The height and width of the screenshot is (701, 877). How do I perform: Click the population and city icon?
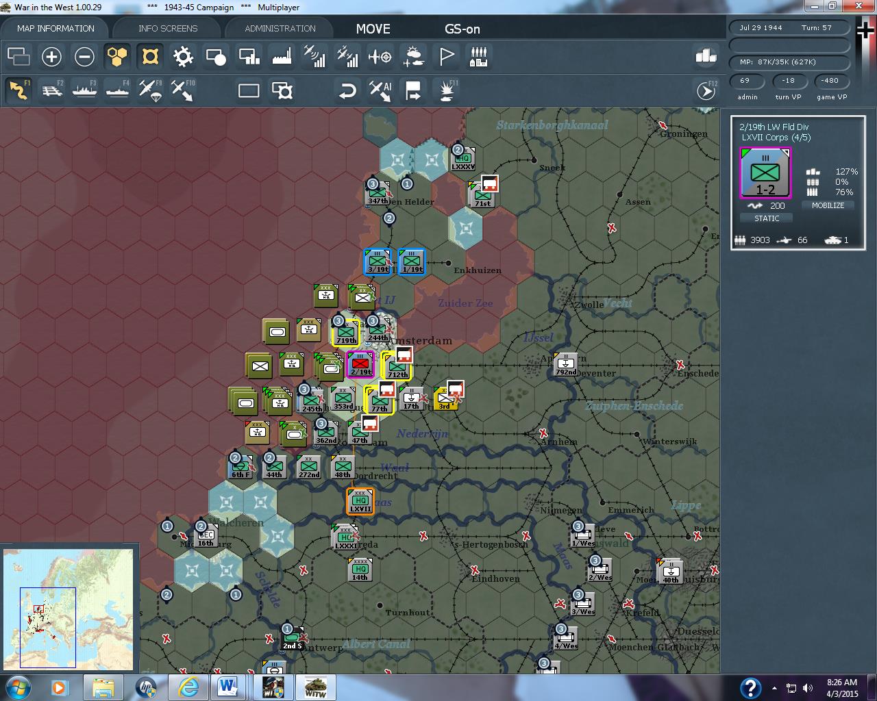[479, 57]
